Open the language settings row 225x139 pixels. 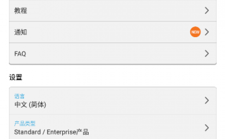point(113,100)
